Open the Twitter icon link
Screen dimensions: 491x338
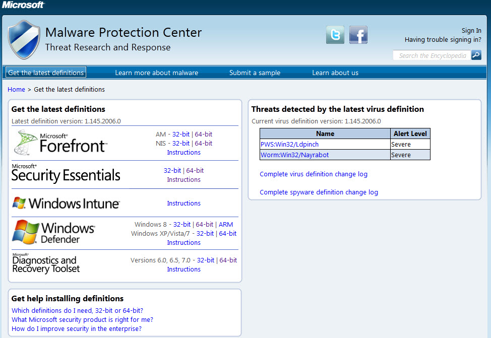pos(335,34)
